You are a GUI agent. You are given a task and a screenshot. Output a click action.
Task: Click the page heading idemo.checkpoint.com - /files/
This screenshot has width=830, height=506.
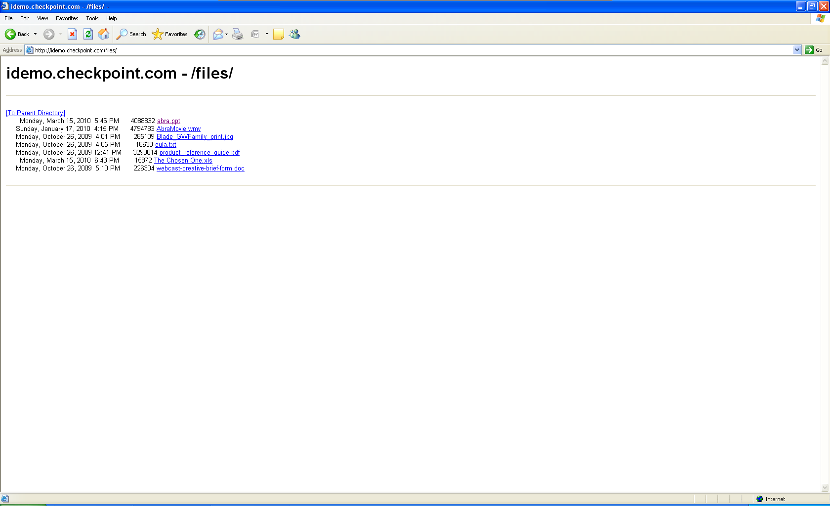click(x=120, y=73)
